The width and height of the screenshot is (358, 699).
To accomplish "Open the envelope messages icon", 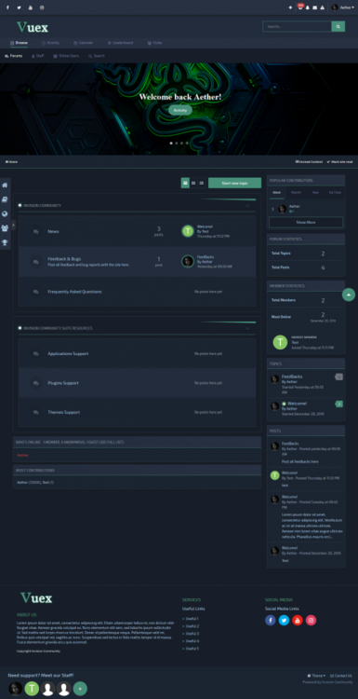I will (315, 7).
